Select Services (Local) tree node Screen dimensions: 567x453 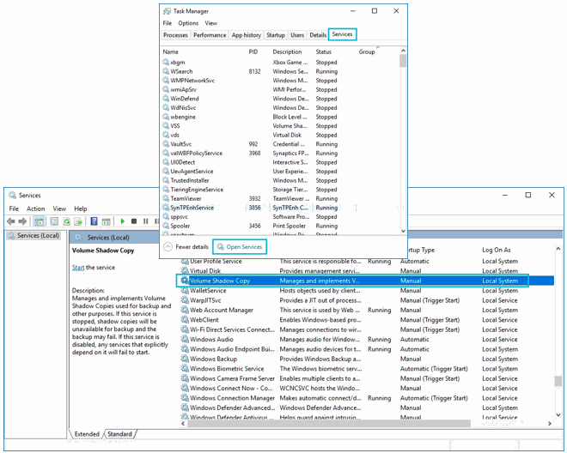tap(34, 236)
